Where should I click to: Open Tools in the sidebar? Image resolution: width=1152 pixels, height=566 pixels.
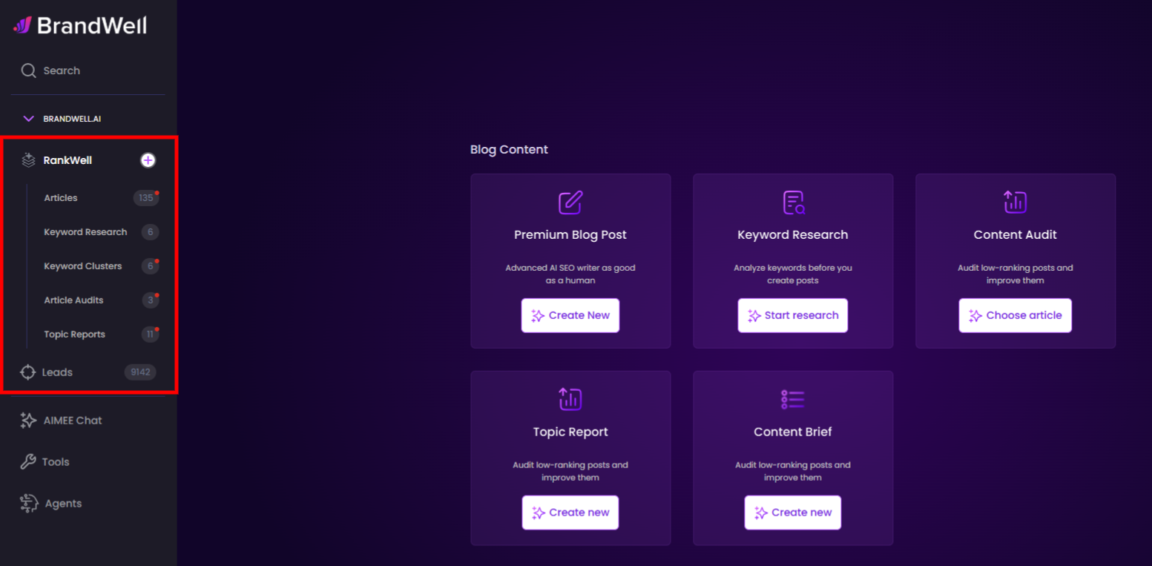coord(56,462)
